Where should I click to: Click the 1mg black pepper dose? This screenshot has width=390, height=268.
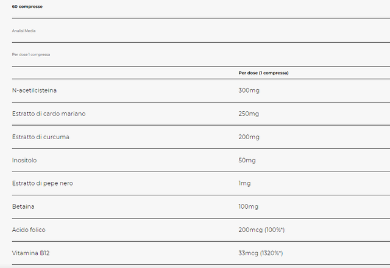point(244,183)
